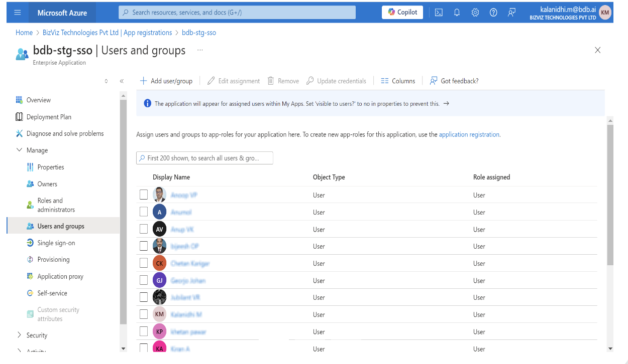The height and width of the screenshot is (364, 628).
Task: Click the GJ user avatar
Action: coord(160,280)
